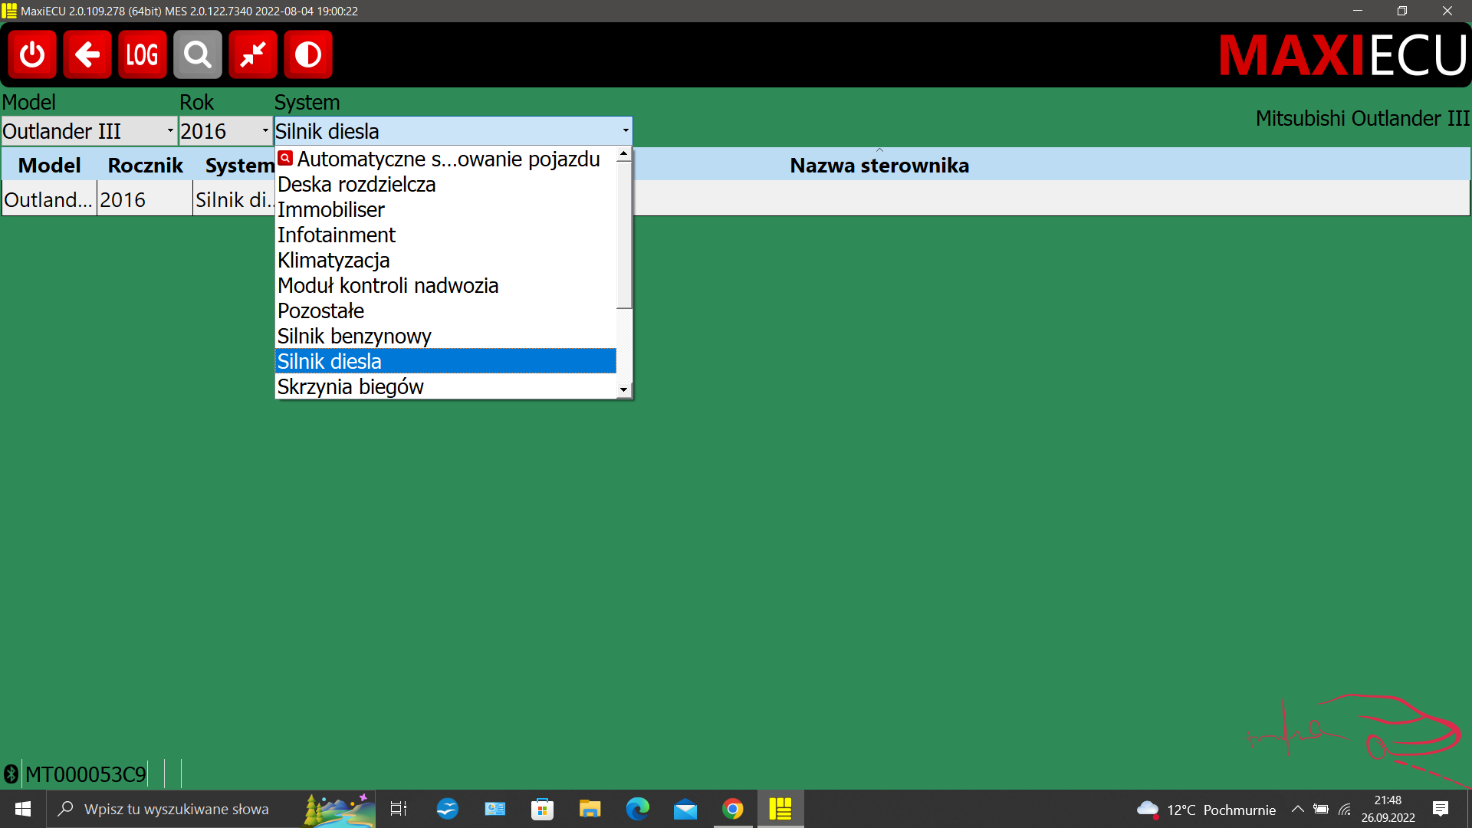Sort by the Model column header
The image size is (1472, 828).
[x=49, y=165]
